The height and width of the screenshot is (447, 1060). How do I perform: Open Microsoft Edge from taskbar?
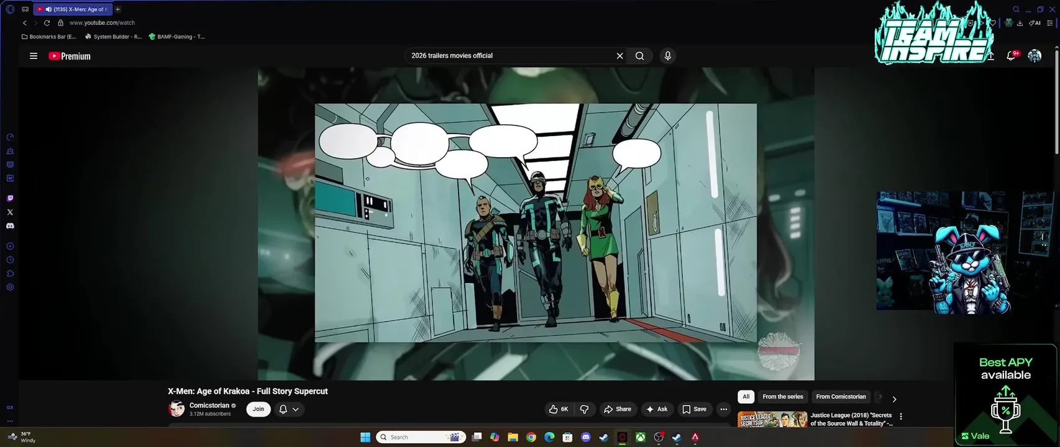pyautogui.click(x=549, y=437)
